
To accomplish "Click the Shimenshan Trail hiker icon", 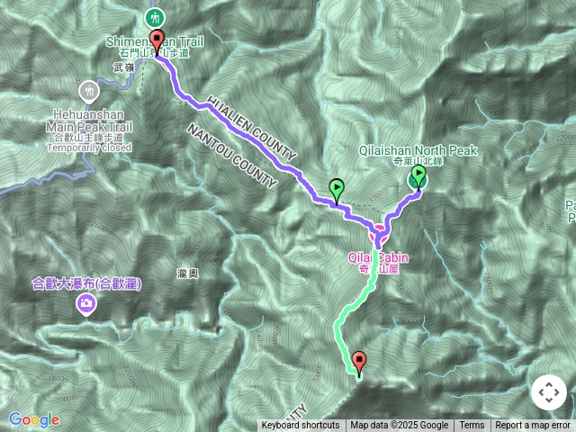I will (155, 18).
